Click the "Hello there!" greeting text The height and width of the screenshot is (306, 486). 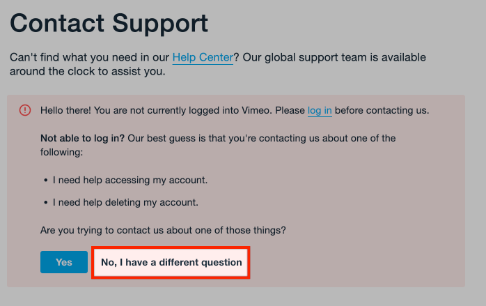(65, 110)
